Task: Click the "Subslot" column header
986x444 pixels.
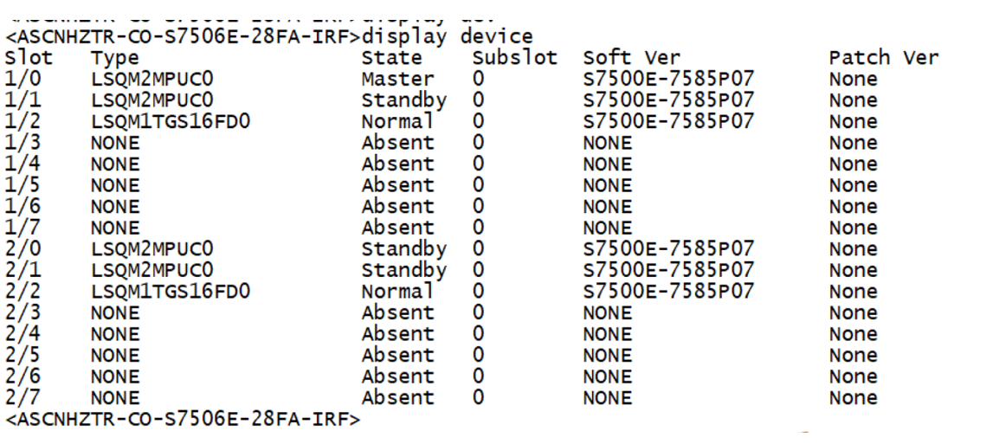Action: pos(515,59)
